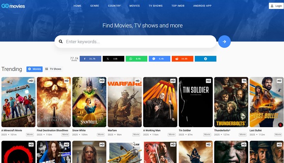Go to Movies in the navigation bar
Screen dimensions: 284x163
point(135,6)
